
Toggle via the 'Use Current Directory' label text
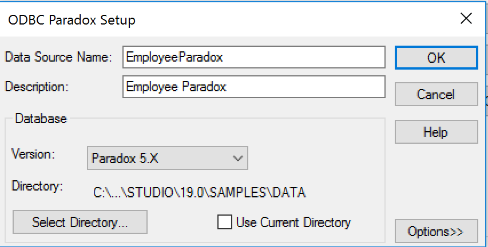pos(293,222)
